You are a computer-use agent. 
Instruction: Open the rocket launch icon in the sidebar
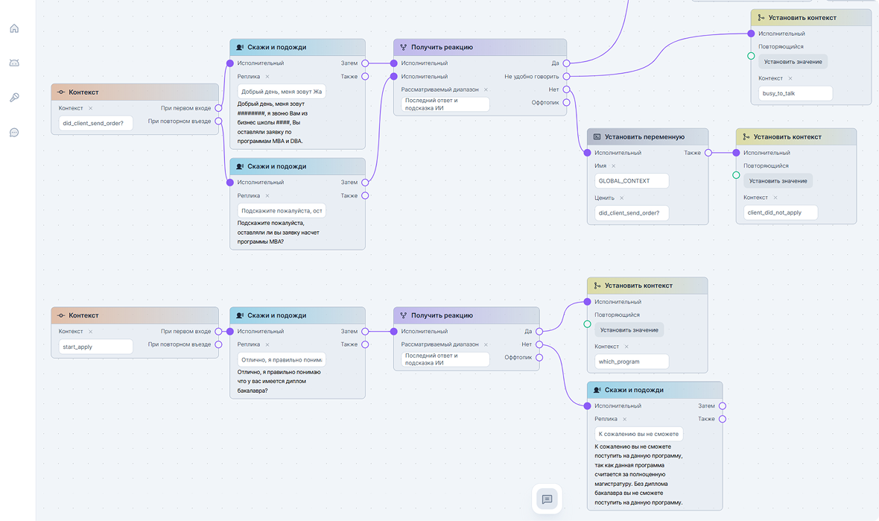click(14, 98)
